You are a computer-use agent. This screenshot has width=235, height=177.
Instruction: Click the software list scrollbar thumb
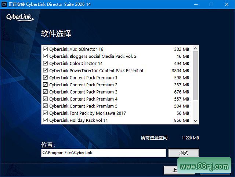coord(195,76)
